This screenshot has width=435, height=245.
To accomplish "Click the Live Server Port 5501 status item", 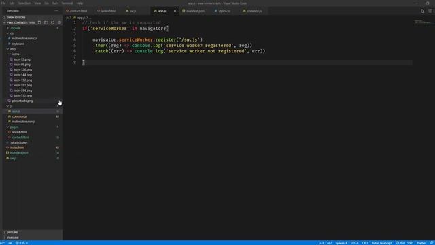I will coord(404,243).
